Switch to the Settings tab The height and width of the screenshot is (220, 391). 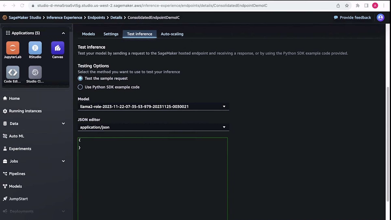point(111,34)
